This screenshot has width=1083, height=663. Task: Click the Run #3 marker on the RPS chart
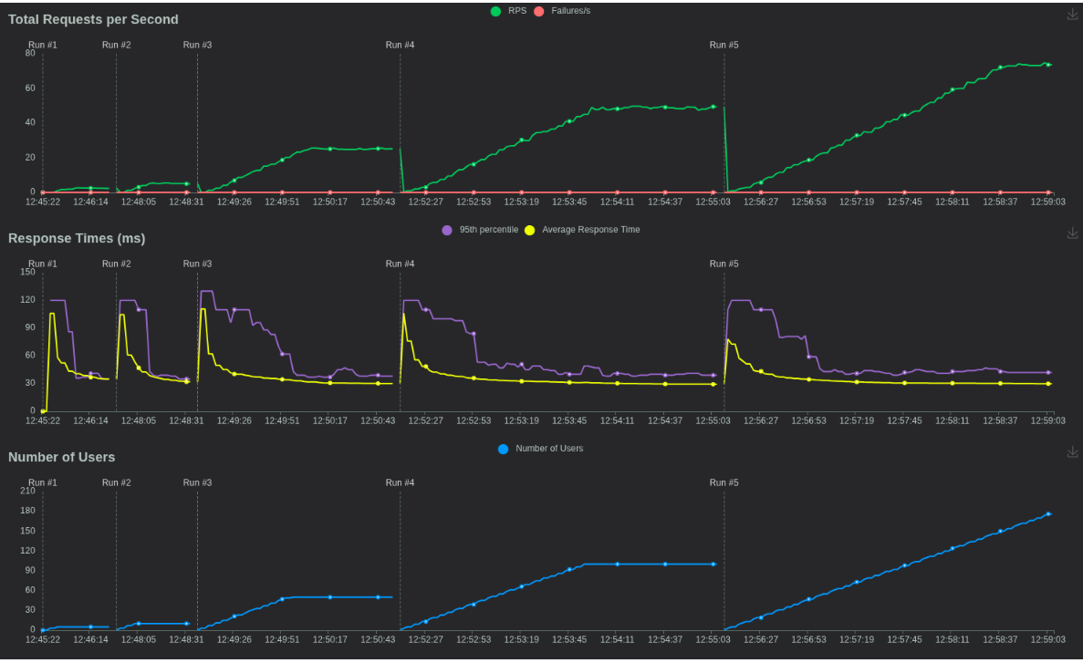[x=197, y=44]
